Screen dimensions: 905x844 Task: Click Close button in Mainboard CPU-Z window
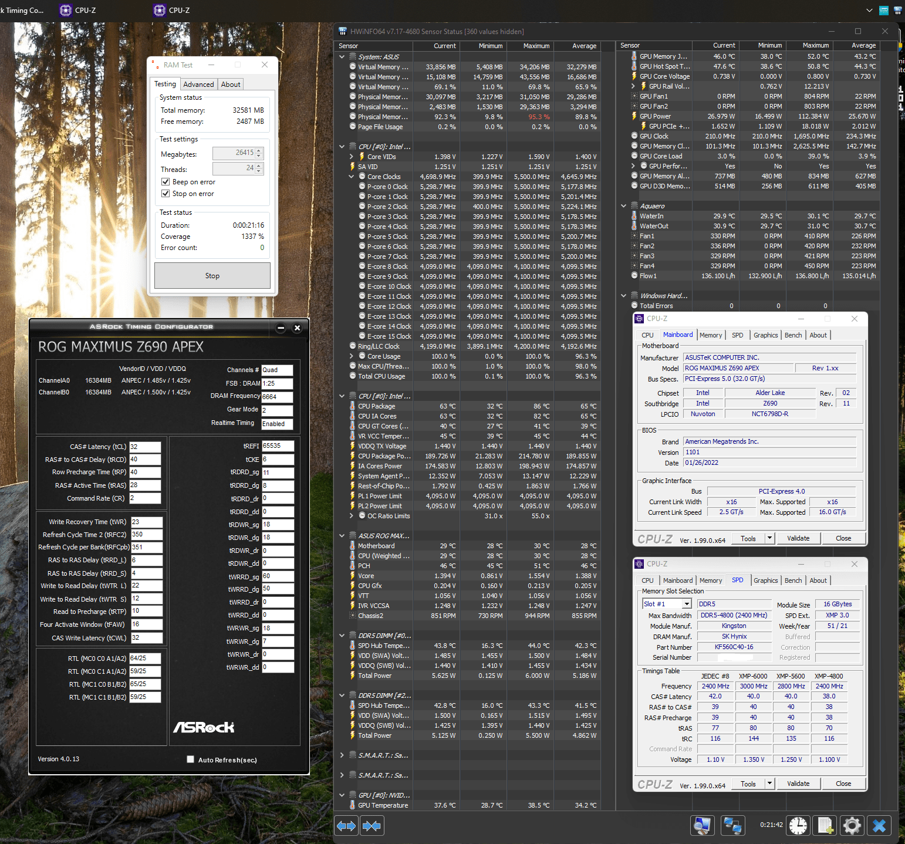pos(843,538)
